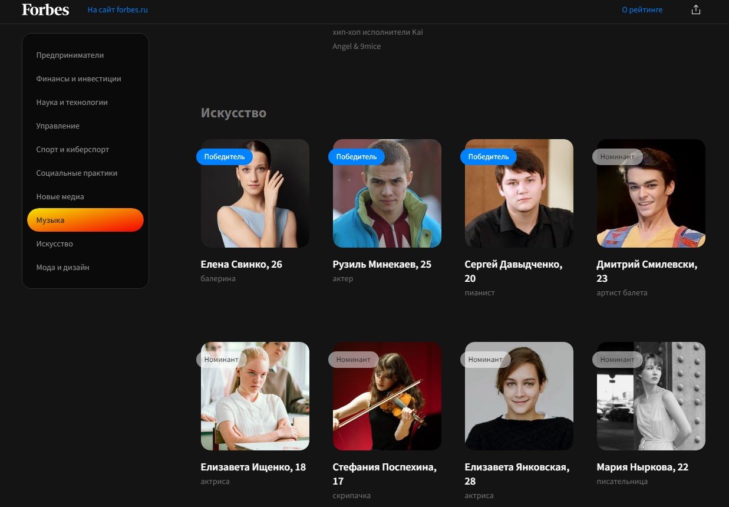
Task: Switch to 'Финансы и инвестиции' category
Action: click(78, 78)
